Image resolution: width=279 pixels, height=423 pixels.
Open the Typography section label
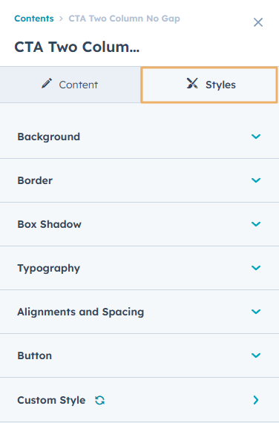49,268
